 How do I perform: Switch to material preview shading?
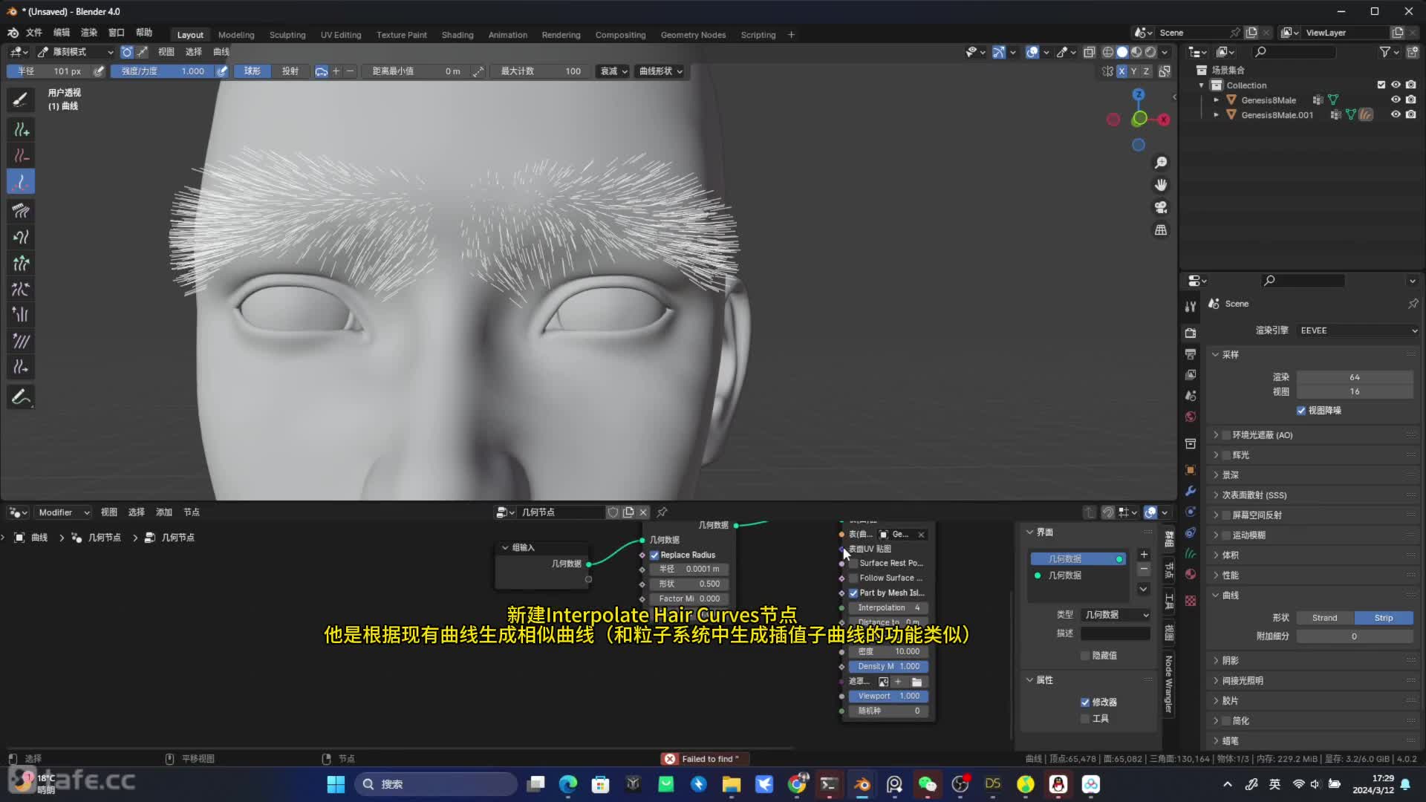pos(1136,52)
